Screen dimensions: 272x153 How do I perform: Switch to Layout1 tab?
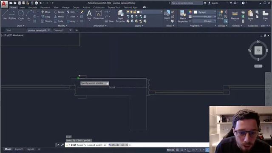(19, 149)
